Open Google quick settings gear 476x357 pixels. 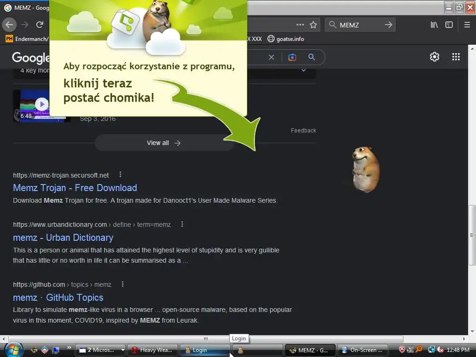(x=435, y=57)
